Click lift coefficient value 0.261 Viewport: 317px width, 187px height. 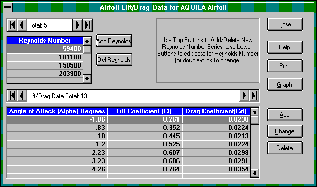145,119
